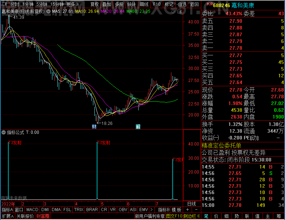Select the EMV indicator tab
Viewport: 285px width, 220px height.
pyautogui.click(x=144, y=210)
